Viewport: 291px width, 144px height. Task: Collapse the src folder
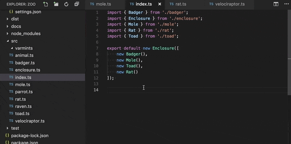click(x=7, y=41)
